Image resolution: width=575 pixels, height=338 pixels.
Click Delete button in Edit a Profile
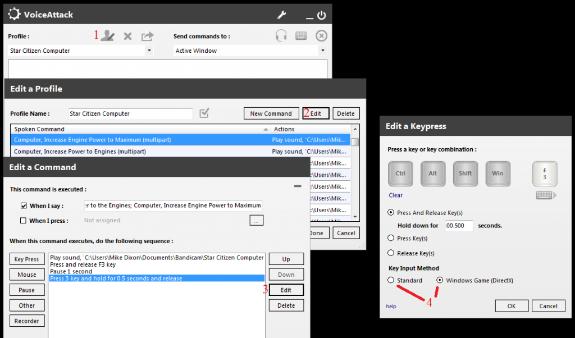[x=346, y=113]
